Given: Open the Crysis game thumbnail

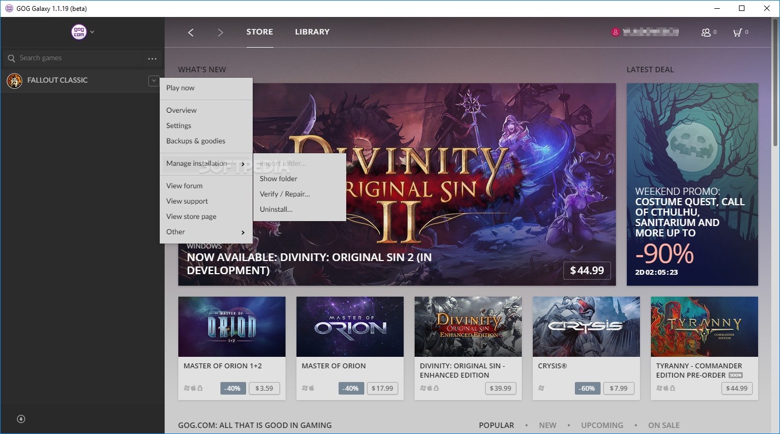Looking at the screenshot, I should coord(586,327).
